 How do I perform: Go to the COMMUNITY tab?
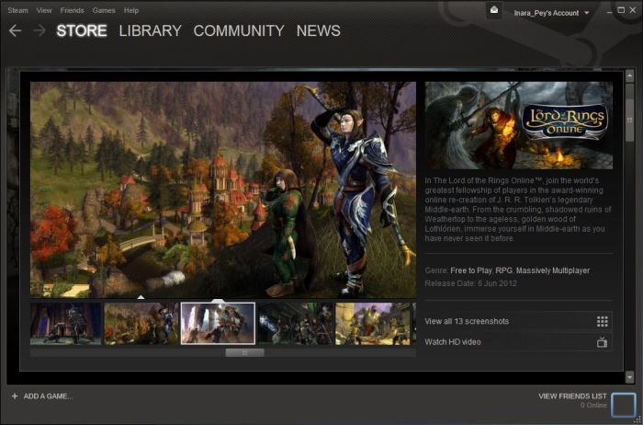tap(238, 30)
